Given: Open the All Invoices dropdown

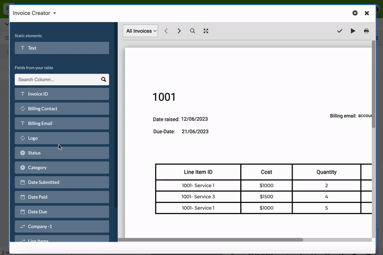Looking at the screenshot, I should (140, 31).
